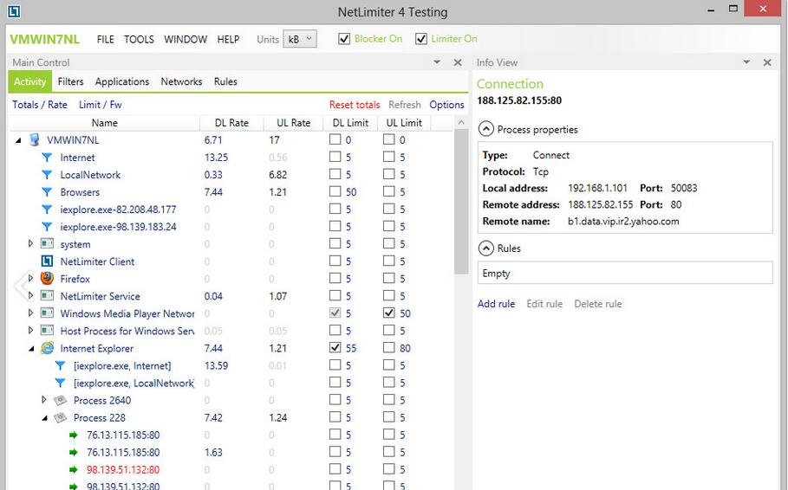Viewport: 788px width, 490px height.
Task: Click funnel icon for iexplore.exe-82.208.48.177
Action: [47, 210]
